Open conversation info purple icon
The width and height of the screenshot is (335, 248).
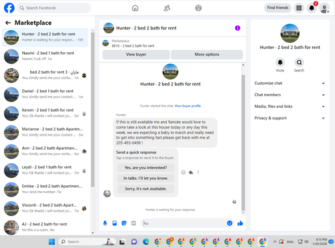[x=237, y=28]
